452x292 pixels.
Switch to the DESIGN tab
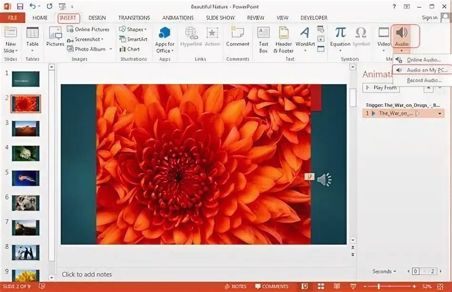coord(97,18)
